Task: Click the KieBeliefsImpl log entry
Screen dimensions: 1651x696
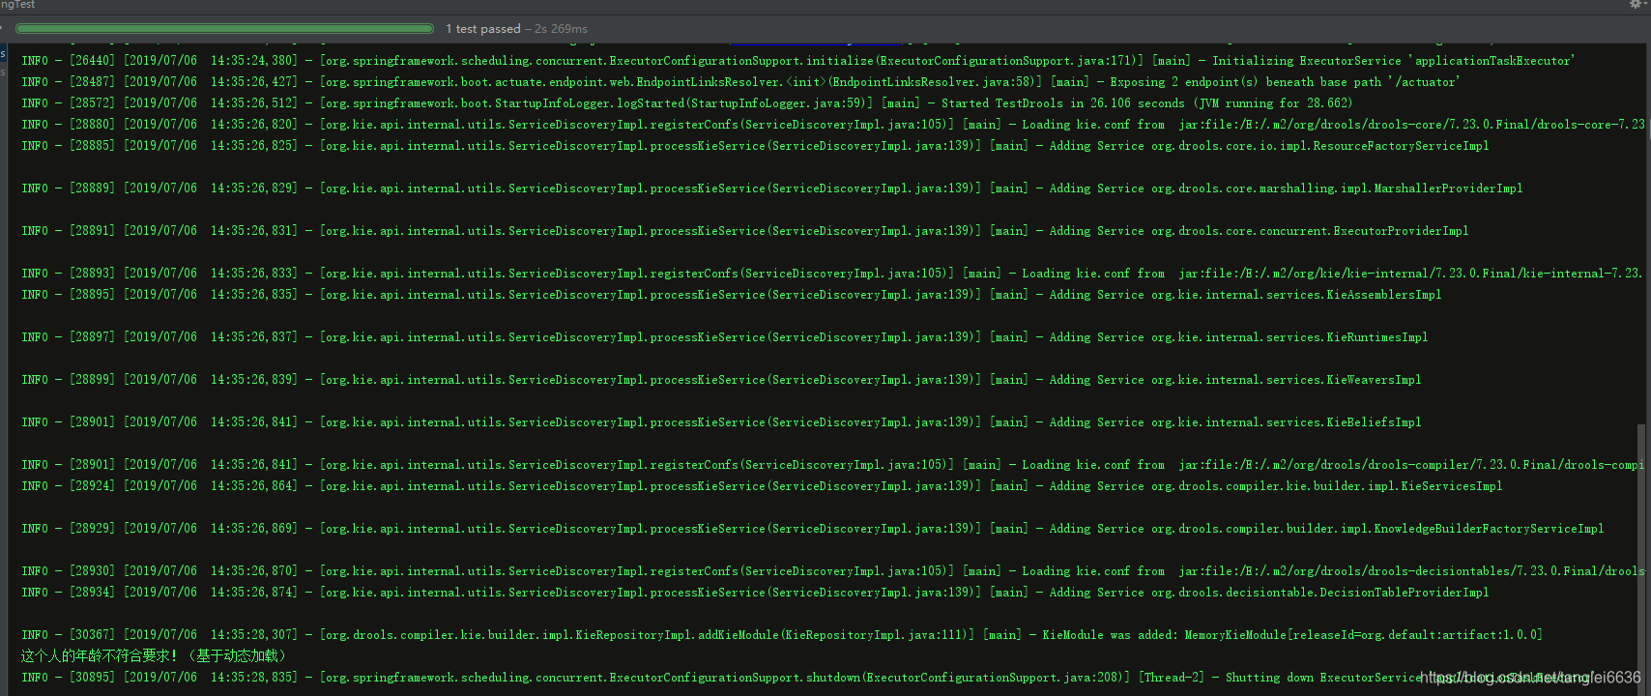Action: coord(721,422)
